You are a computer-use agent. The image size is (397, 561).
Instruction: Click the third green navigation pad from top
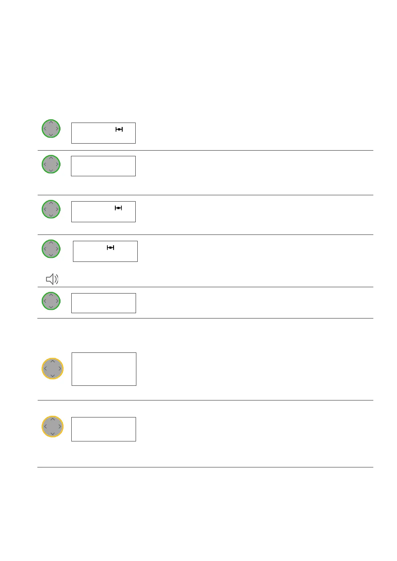(51, 209)
